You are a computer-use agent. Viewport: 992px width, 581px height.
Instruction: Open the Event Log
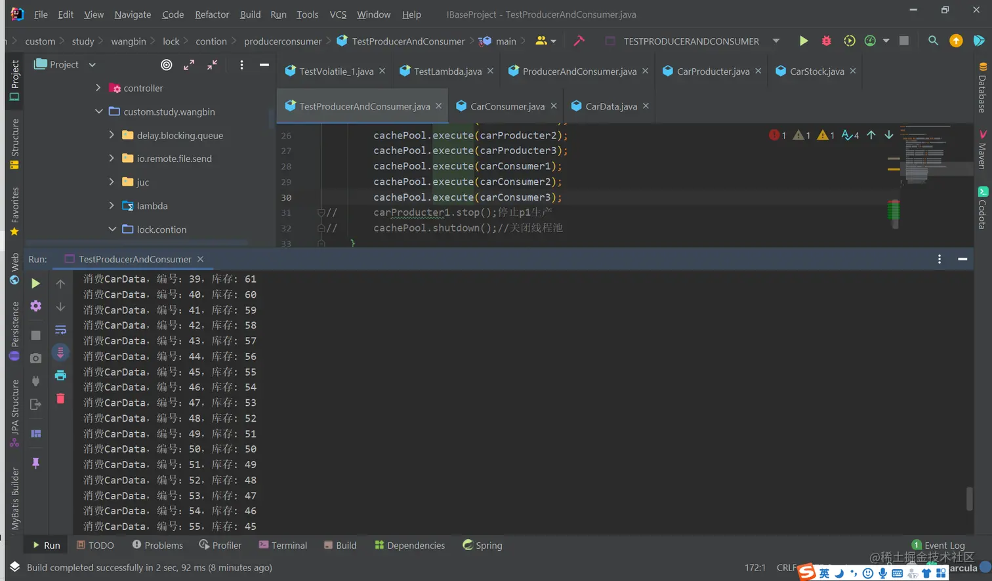pos(938,545)
